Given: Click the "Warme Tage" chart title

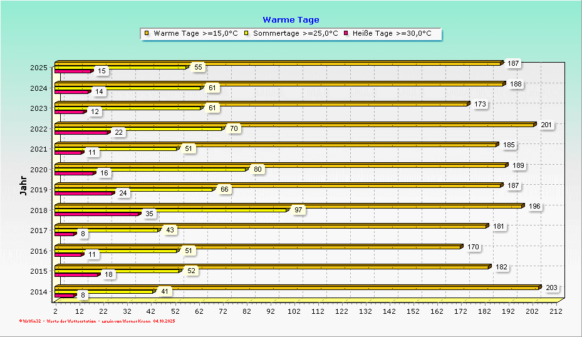Looking at the screenshot, I should coord(291,20).
